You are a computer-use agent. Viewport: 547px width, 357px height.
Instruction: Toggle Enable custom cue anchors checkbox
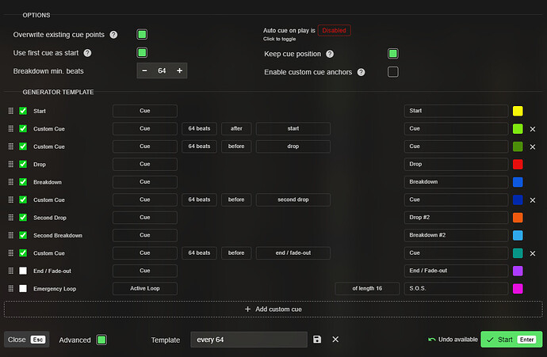392,72
